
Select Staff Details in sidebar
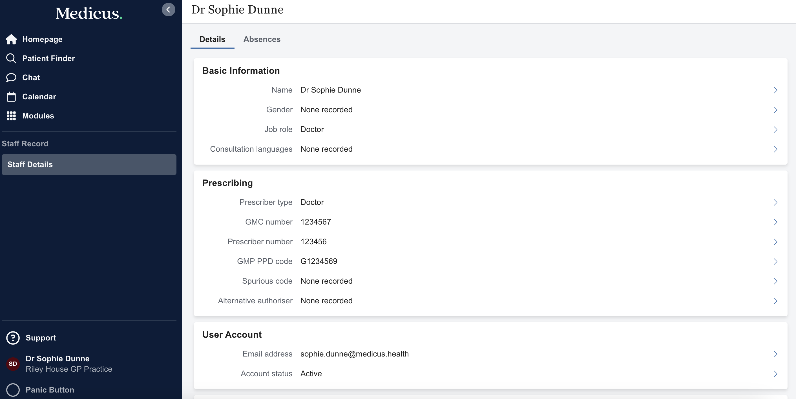(89, 165)
